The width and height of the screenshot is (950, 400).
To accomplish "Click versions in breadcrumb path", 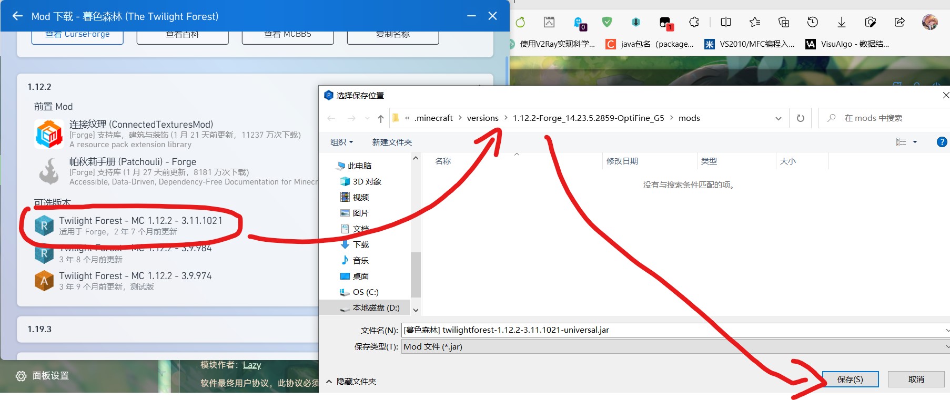I will click(482, 118).
